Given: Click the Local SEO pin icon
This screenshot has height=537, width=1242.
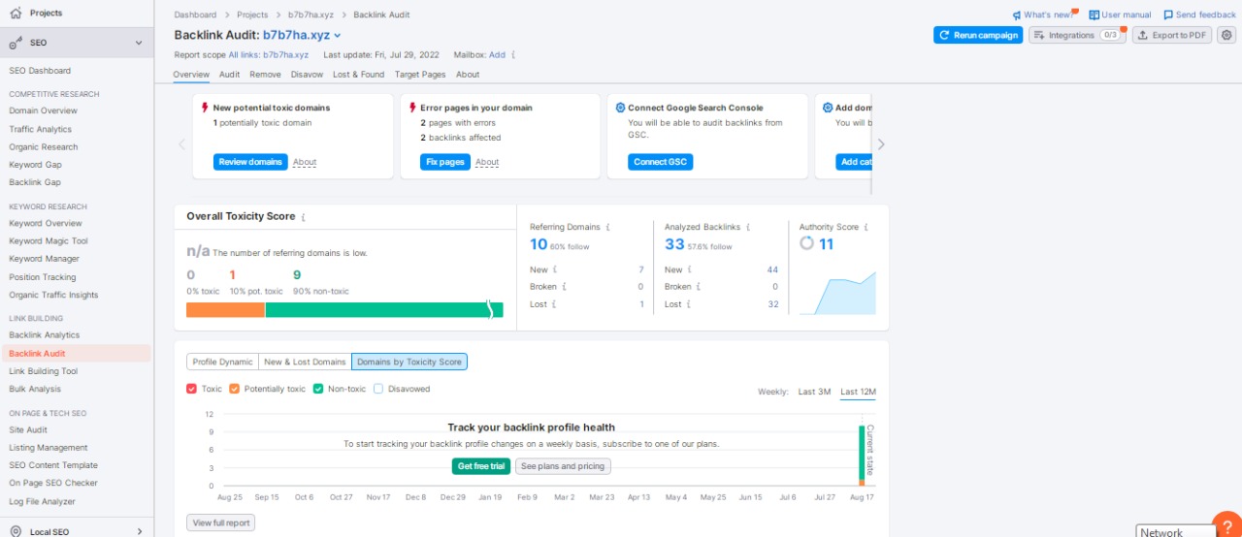Looking at the screenshot, I should click(16, 531).
